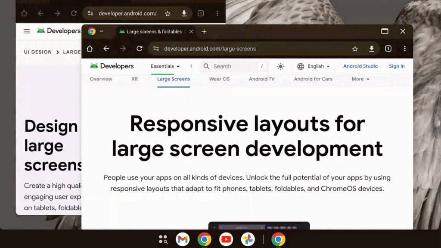Image resolution: width=441 pixels, height=248 pixels.
Task: Open Google Photos from the taskbar
Action: pos(248,239)
